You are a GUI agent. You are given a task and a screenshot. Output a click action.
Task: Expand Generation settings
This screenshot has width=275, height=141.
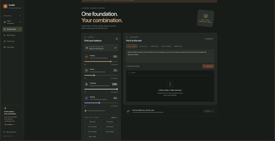pos(133,66)
